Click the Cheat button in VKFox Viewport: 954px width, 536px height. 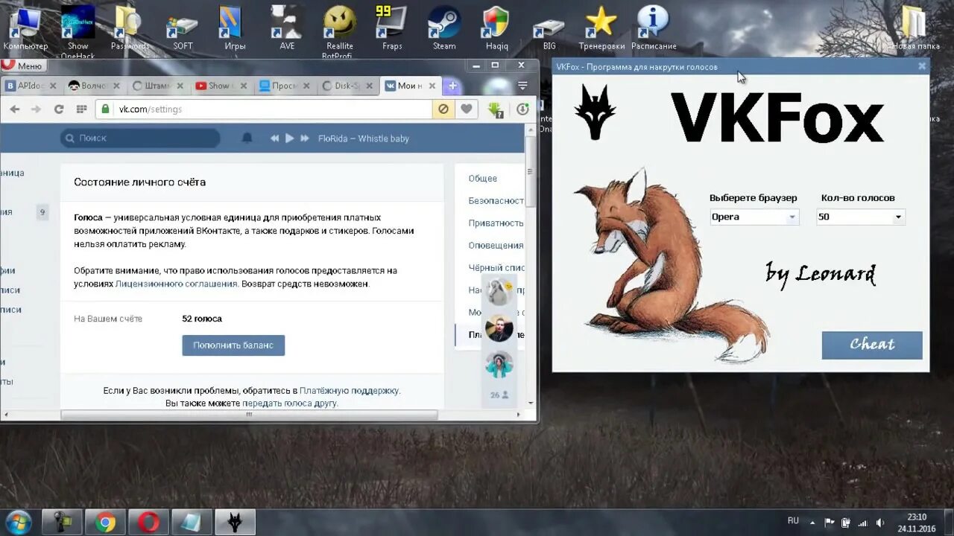pos(872,345)
